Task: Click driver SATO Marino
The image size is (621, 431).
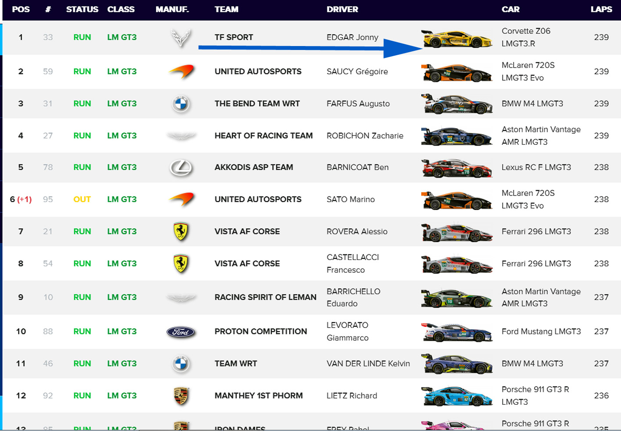Action: click(350, 199)
